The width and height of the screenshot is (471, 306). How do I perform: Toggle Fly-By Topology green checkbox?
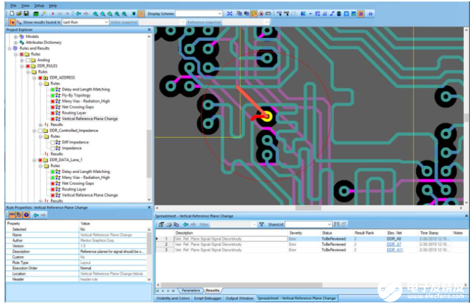pyautogui.click(x=52, y=95)
